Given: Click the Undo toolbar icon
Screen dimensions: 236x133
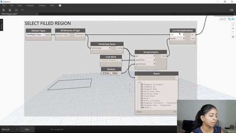Looking at the screenshot, I should coord(22,10).
